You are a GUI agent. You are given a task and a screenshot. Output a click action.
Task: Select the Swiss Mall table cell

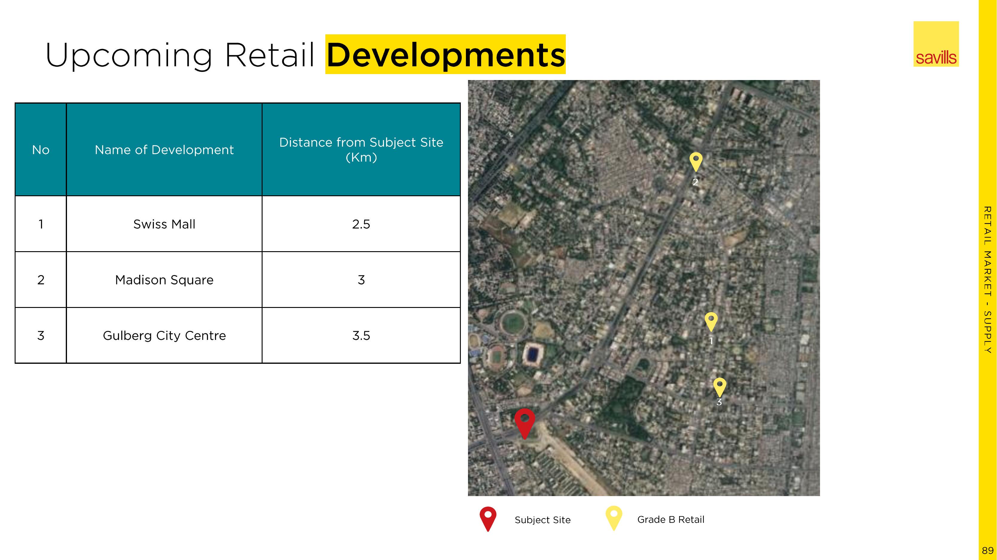pos(164,224)
